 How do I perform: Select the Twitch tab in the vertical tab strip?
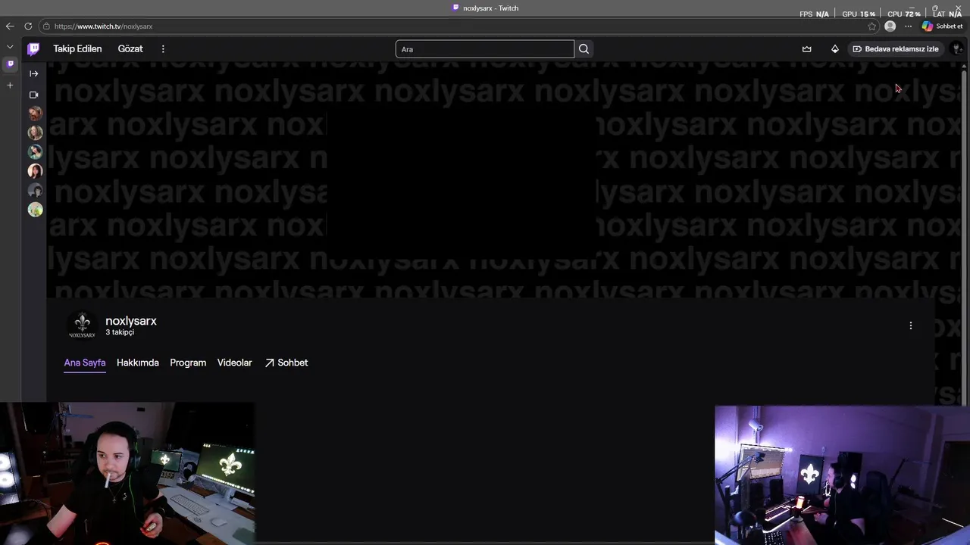[10, 64]
